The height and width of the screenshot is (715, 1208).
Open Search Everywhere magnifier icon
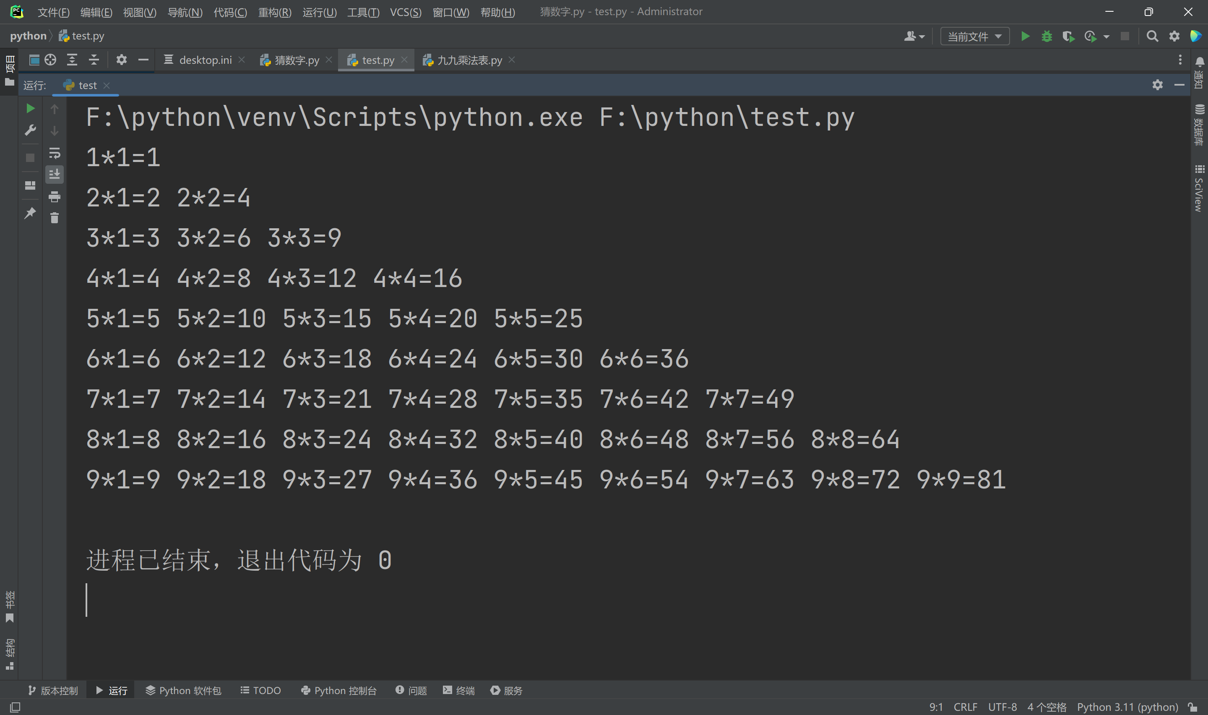[x=1152, y=37]
